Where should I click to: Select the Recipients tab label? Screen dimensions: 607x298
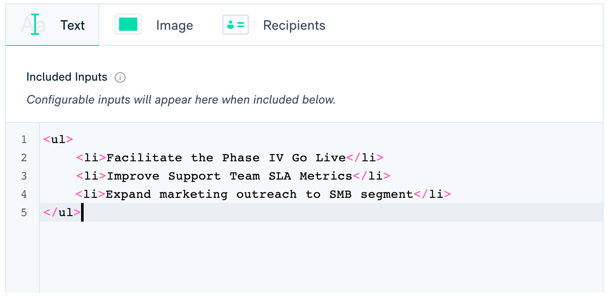click(x=294, y=25)
